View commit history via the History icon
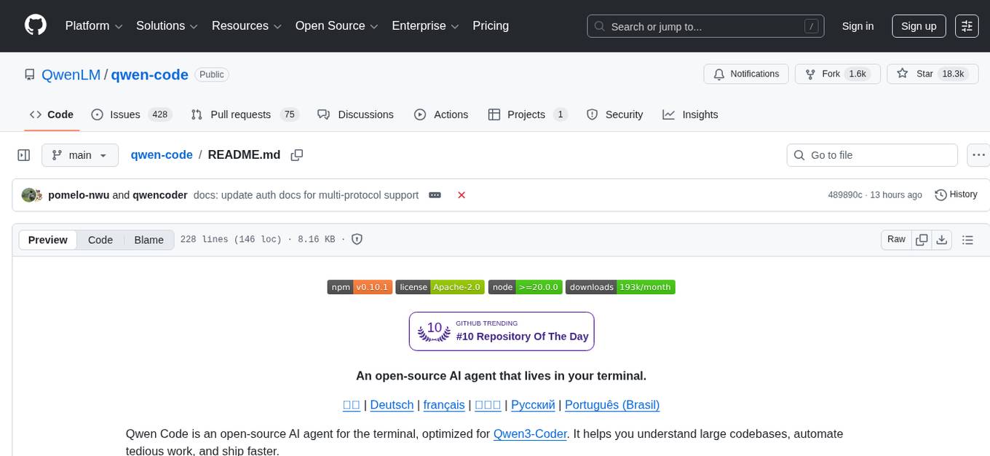Viewport: 990px width, 456px height. (x=956, y=194)
